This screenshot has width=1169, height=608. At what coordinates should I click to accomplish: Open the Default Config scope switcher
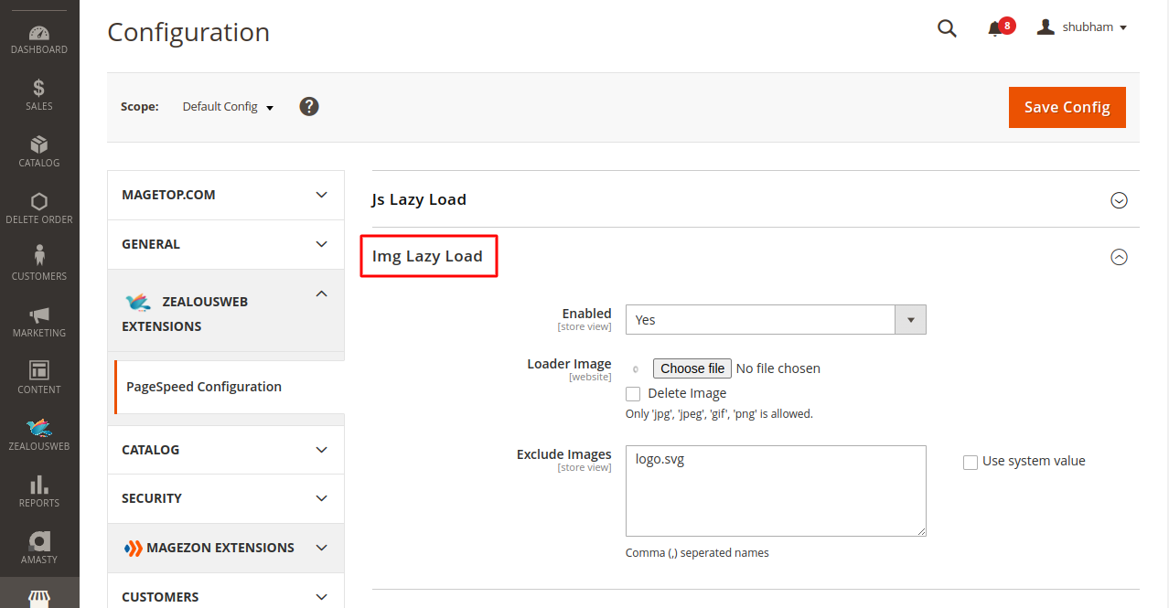click(228, 107)
